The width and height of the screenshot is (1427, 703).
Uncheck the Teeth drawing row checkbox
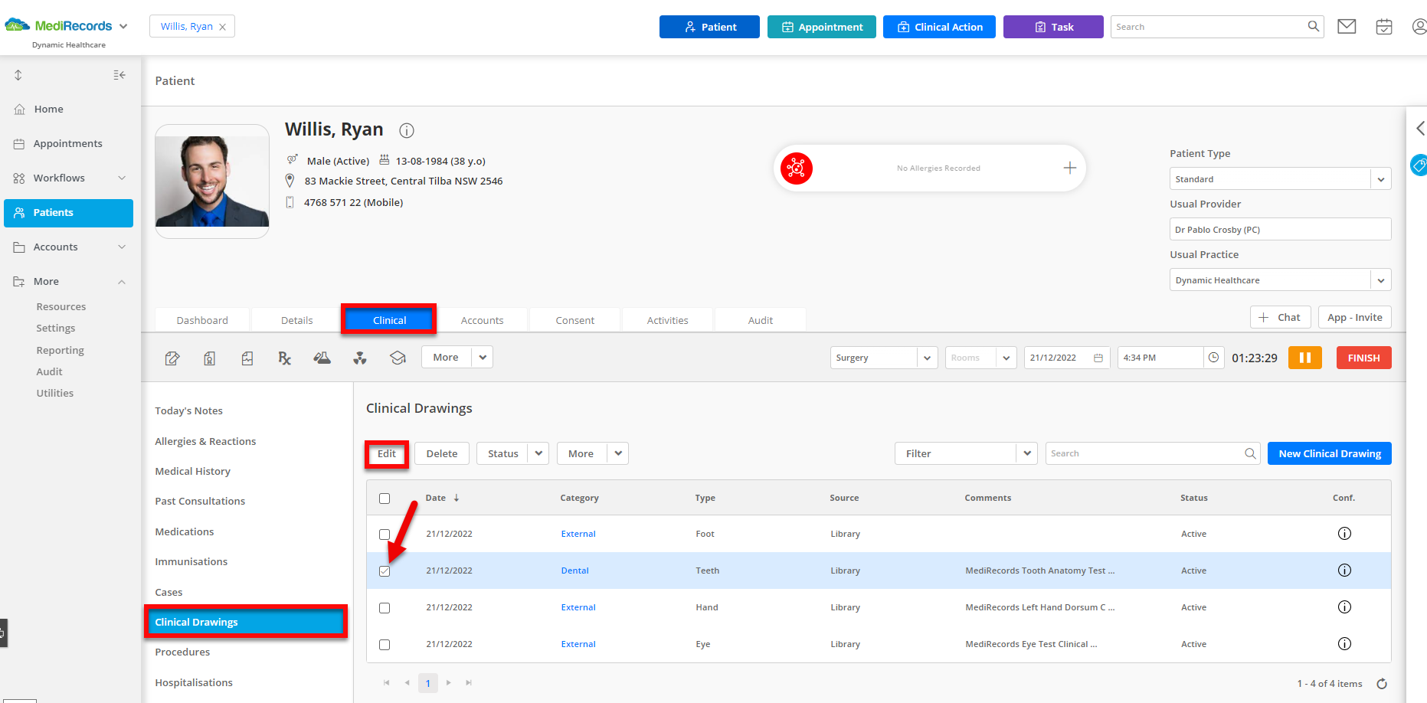click(385, 571)
